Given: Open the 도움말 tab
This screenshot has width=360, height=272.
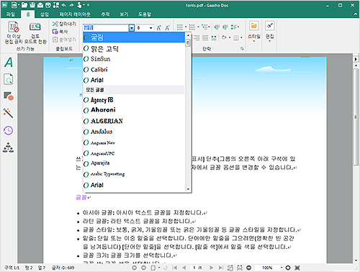Looking at the screenshot, I should click(145, 14).
